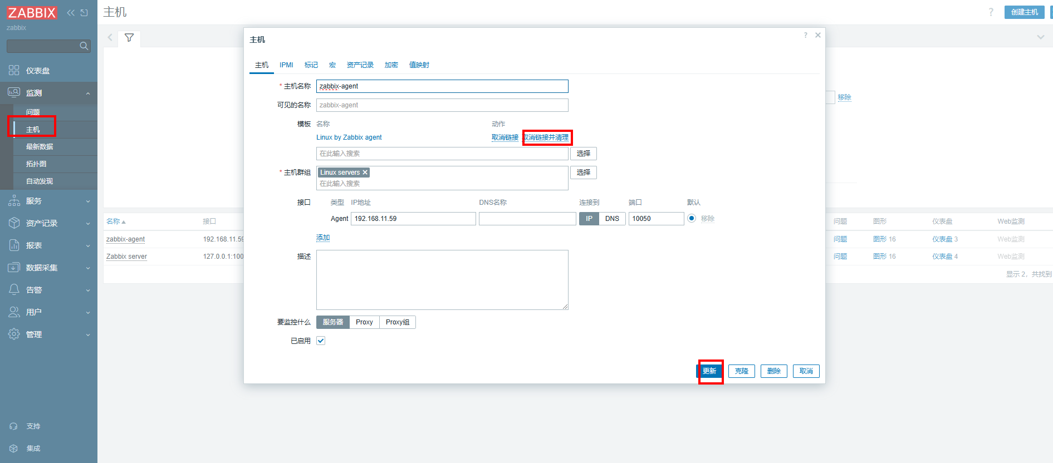Image resolution: width=1053 pixels, height=463 pixels.
Task: Collapse the 监测 menu chevron
Action: [x=88, y=93]
